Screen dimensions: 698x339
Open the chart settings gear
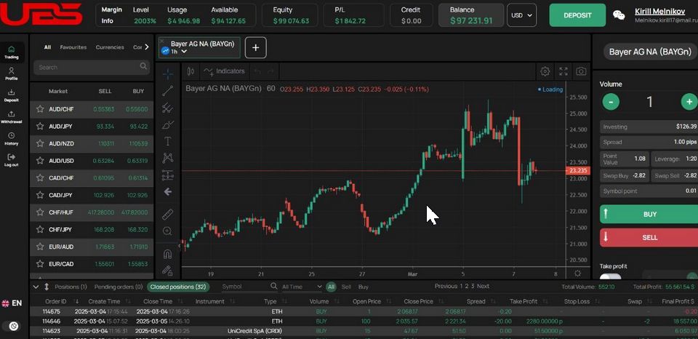[x=545, y=71]
